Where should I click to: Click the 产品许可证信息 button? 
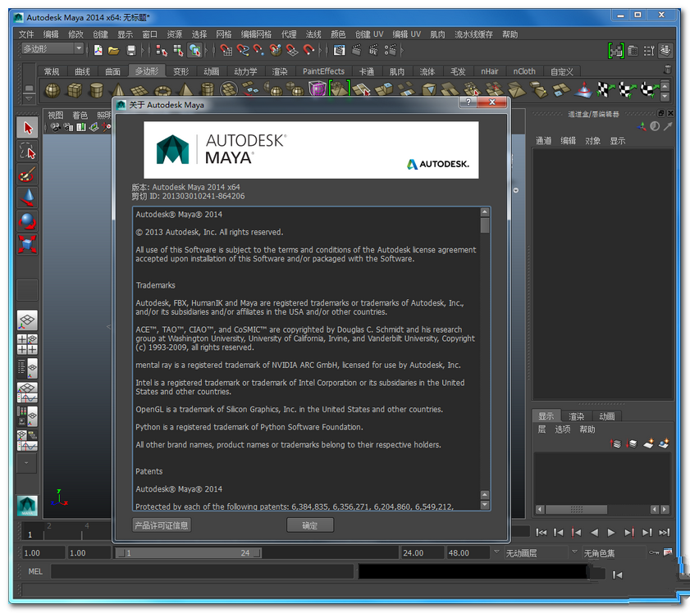(x=162, y=525)
